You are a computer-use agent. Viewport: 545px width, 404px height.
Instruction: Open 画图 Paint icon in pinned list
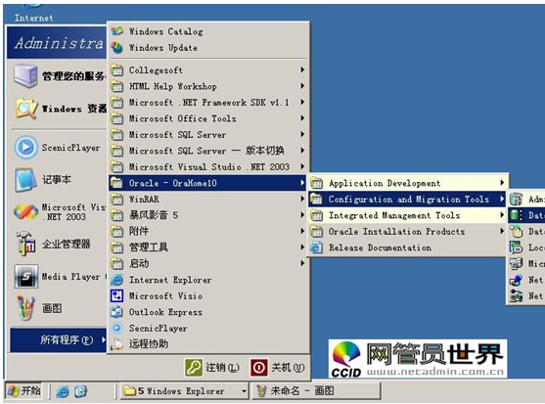click(x=25, y=308)
